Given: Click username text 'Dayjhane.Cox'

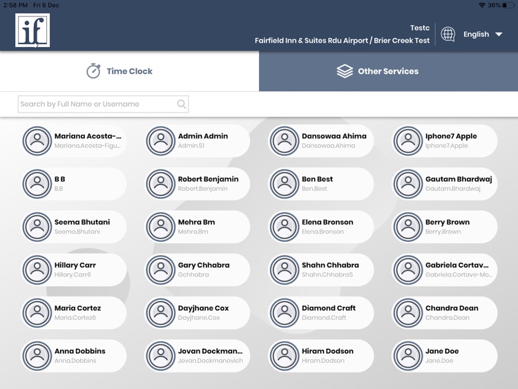Looking at the screenshot, I should click(x=199, y=317).
